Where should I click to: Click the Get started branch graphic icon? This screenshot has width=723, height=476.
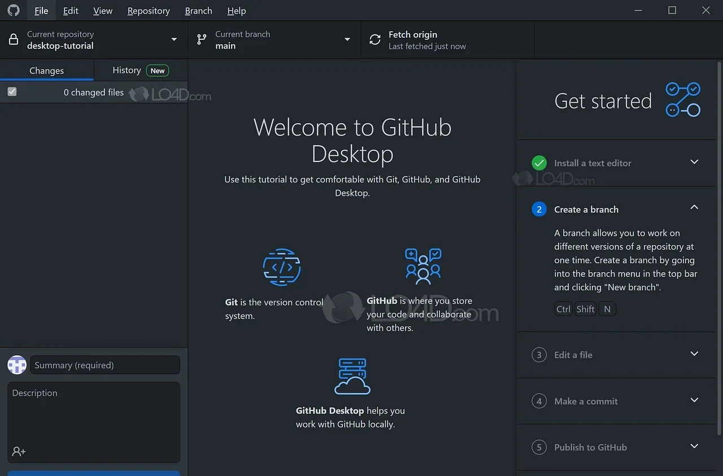(x=683, y=99)
